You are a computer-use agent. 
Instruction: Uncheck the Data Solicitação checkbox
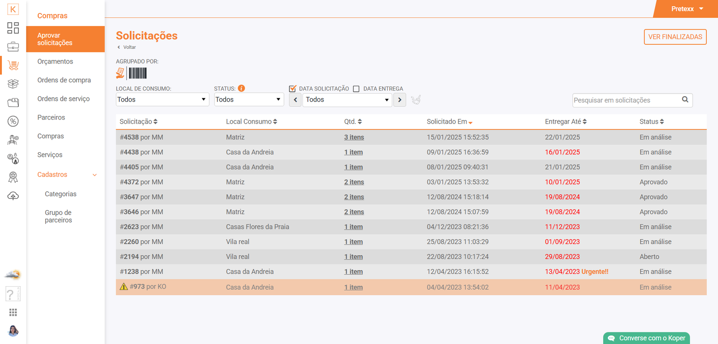[x=293, y=89]
